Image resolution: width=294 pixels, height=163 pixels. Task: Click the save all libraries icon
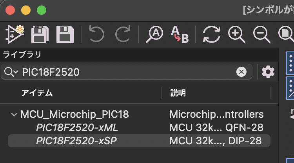[40, 34]
